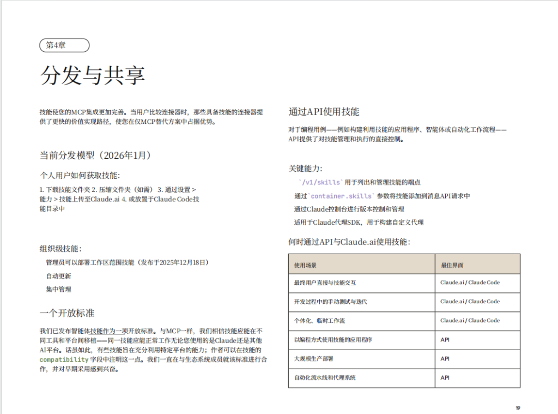Click the heading 何时通过API与Claude.ai使用技能
Image resolution: width=558 pixels, height=414 pixels.
point(349,242)
